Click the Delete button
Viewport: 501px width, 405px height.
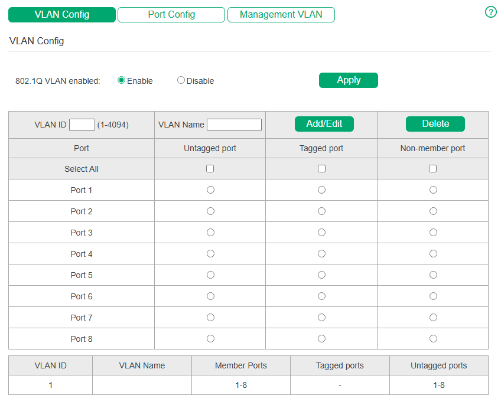click(435, 124)
